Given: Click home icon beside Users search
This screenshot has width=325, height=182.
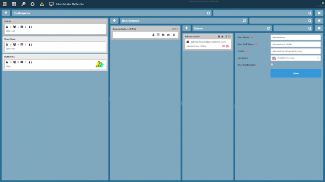Looking at the screenshot, I should tap(319, 28).
